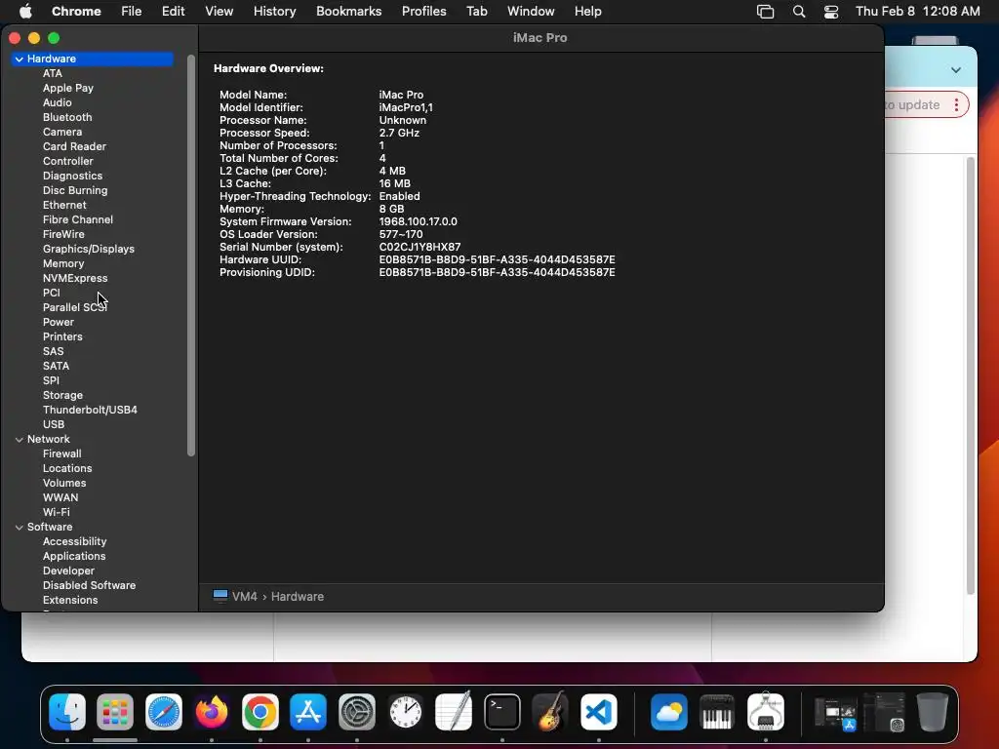Screen dimensions: 999x749
Task: Open Spotlight search in menu bar
Action: pos(799,12)
